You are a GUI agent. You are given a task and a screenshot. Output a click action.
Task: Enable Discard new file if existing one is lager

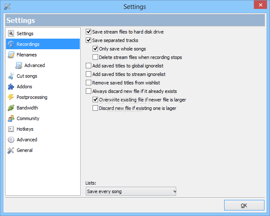tap(95, 108)
